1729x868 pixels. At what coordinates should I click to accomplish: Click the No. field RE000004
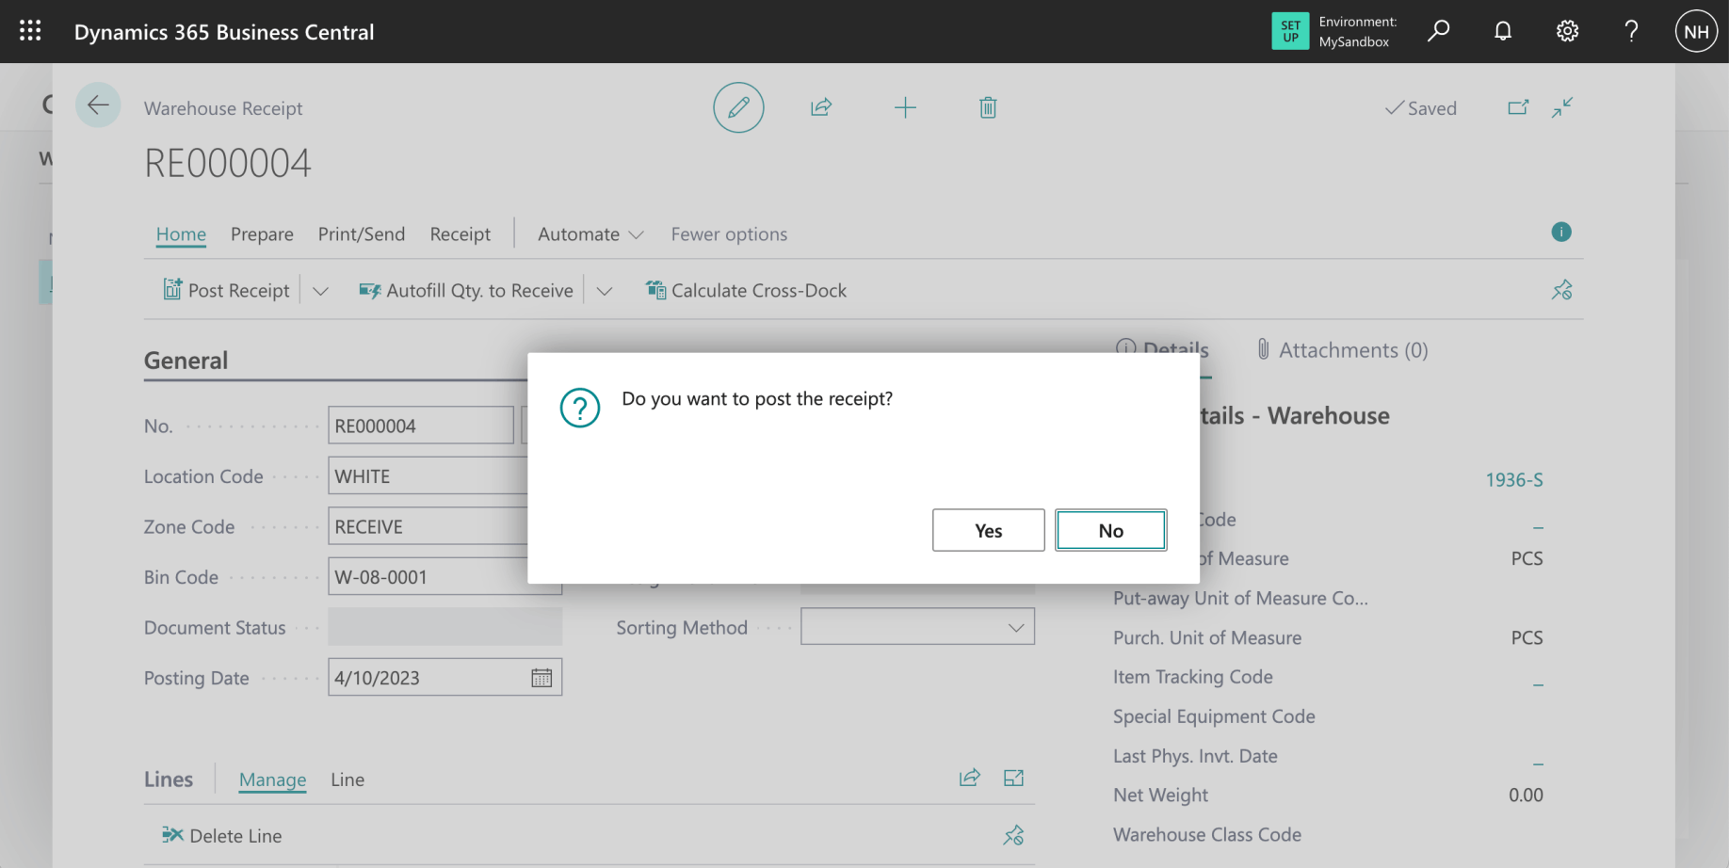tap(421, 426)
